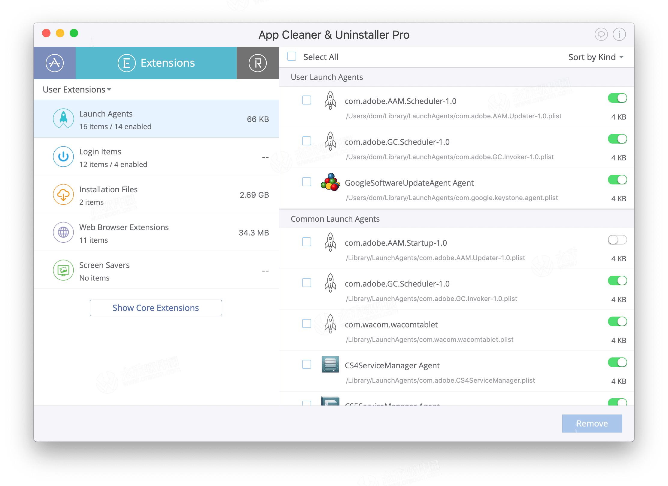Click the Screen Savers monitor icon
The height and width of the screenshot is (486, 668).
click(x=63, y=270)
